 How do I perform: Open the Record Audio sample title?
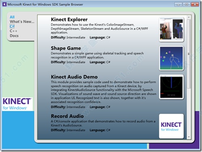pyautogui.click(x=67, y=116)
